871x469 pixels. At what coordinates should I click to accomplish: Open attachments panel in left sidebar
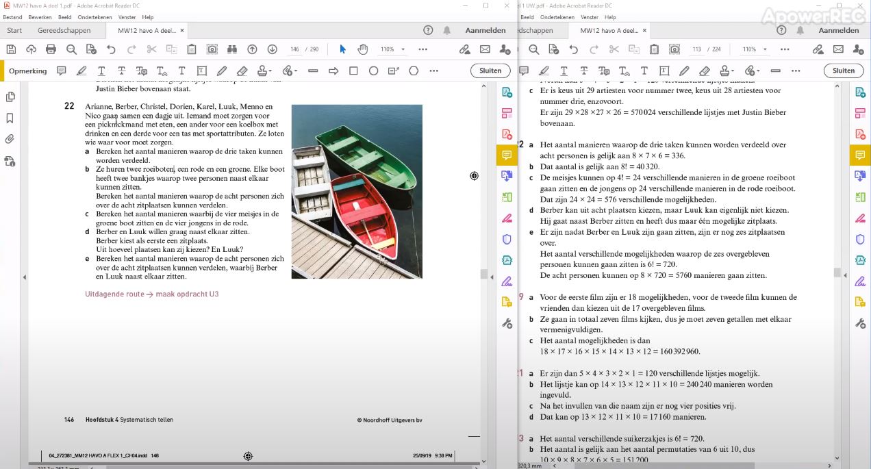click(x=10, y=139)
